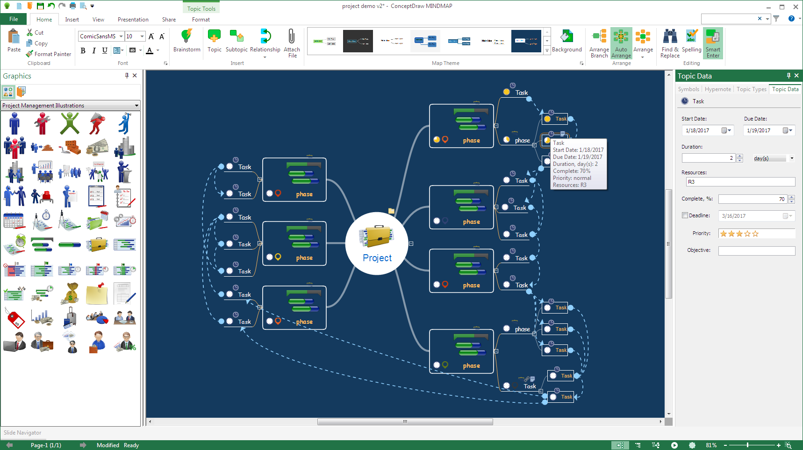Screen dimensions: 803x450
Task: Click the Attach File paperclip
Action: [292, 43]
